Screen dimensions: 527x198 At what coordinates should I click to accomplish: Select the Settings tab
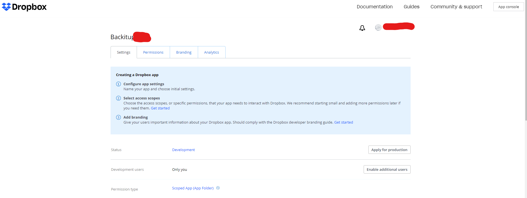[124, 52]
